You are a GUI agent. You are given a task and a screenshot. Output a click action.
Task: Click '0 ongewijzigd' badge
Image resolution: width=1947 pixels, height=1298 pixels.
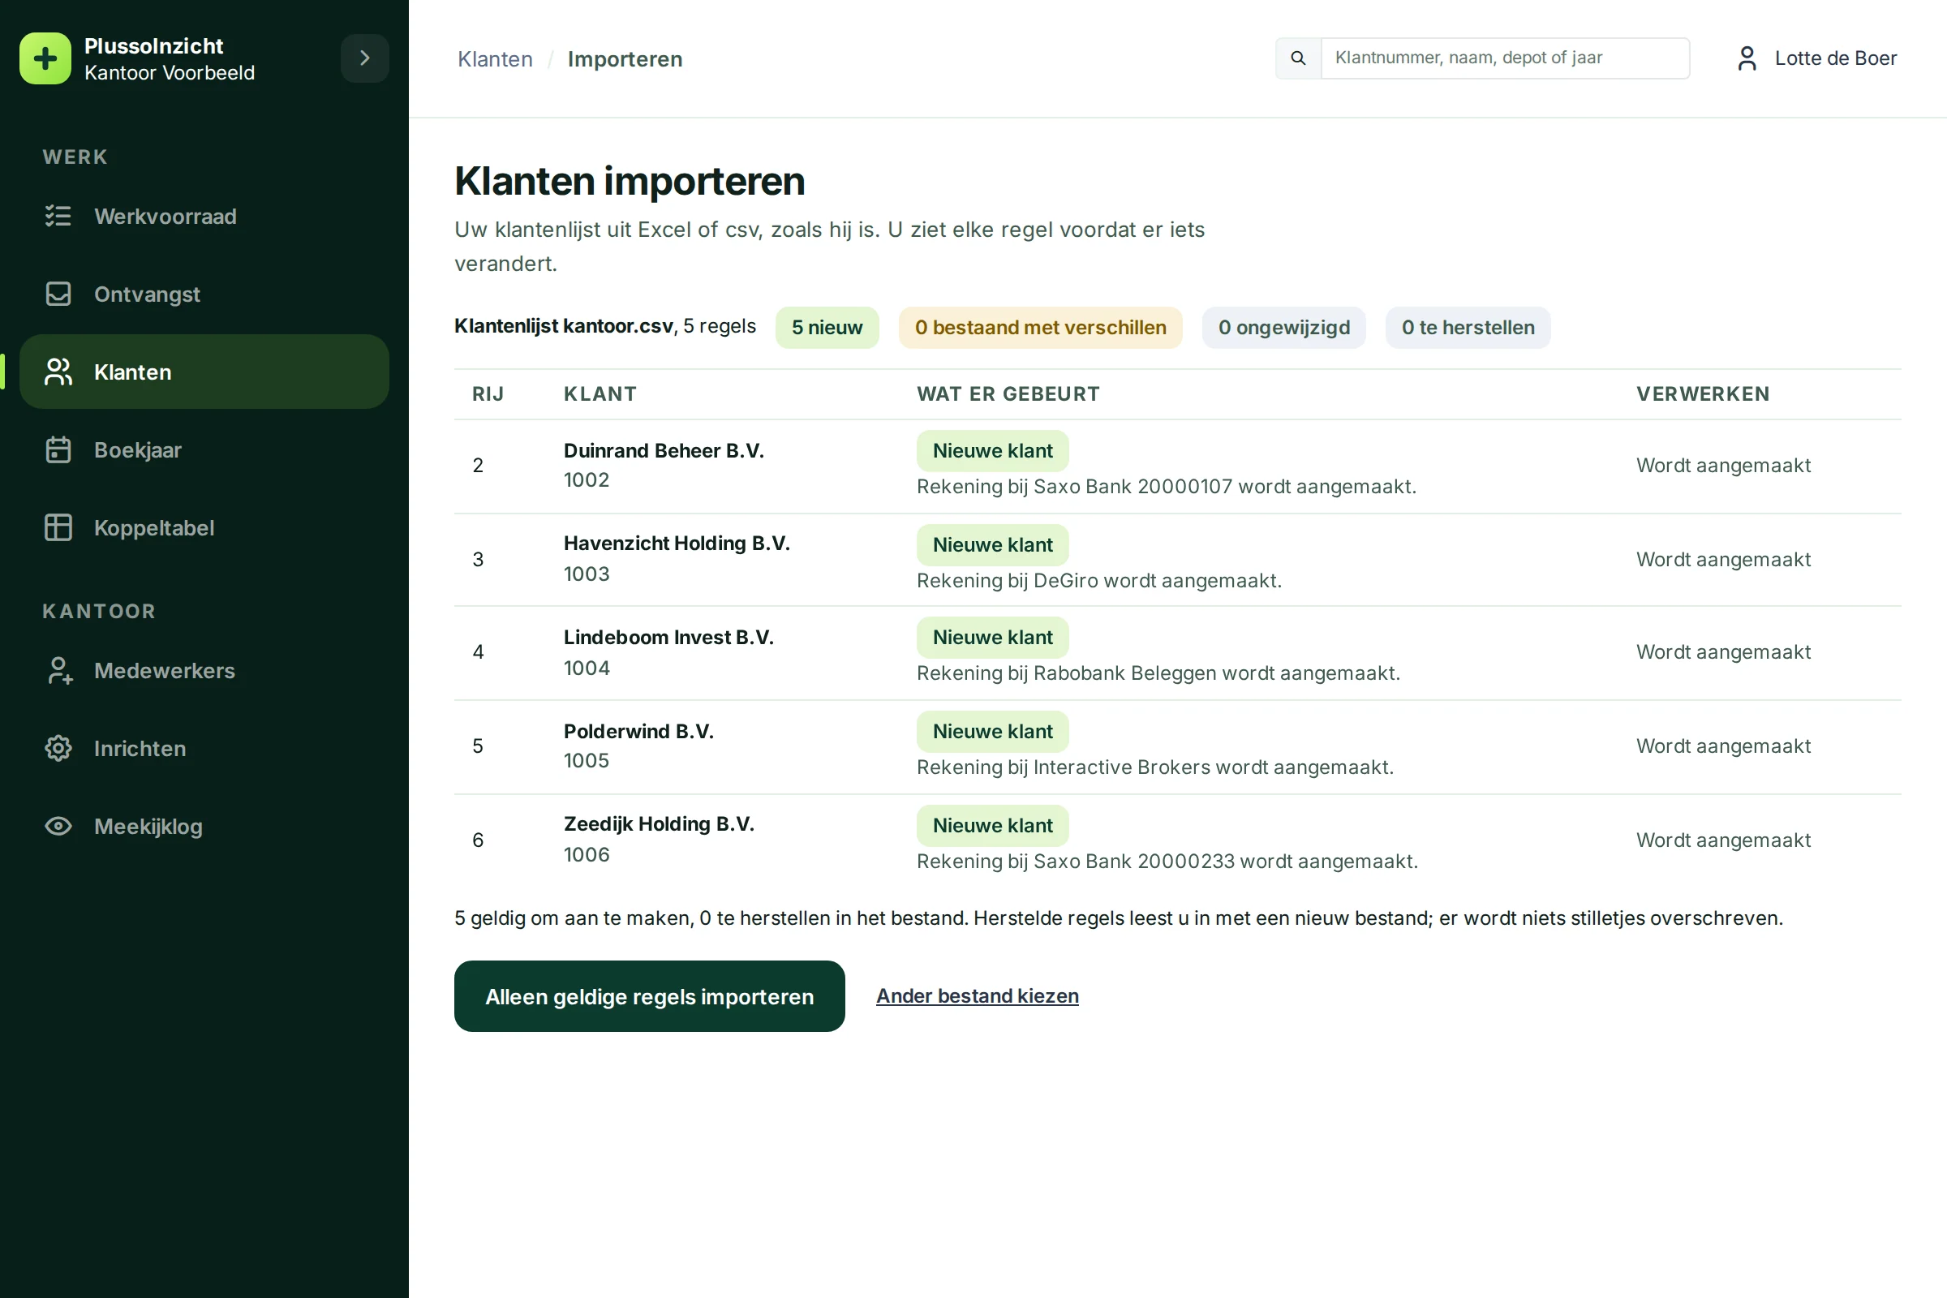click(1284, 327)
